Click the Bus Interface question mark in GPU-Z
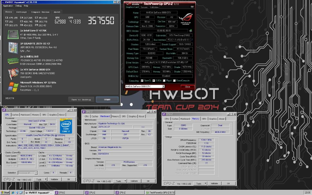The height and width of the screenshot is (195, 312). pos(192,40)
